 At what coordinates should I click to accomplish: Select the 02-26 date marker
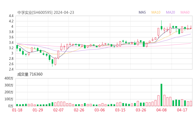pos(79,110)
